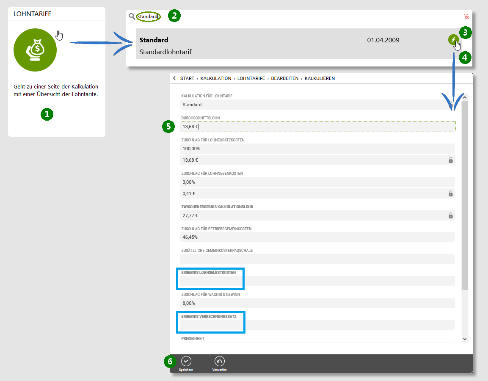Click Speichern checkmark icon
488x381 pixels.
pyautogui.click(x=186, y=361)
